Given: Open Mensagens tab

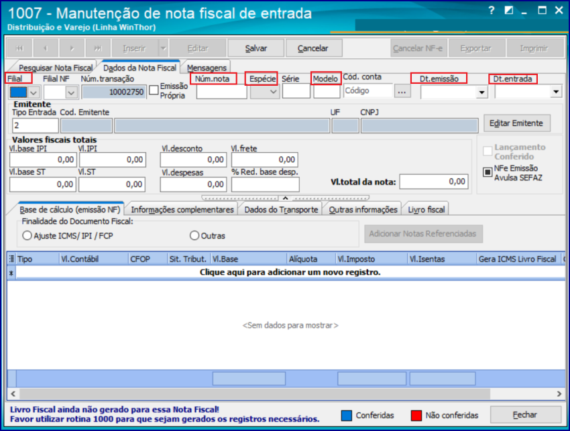Looking at the screenshot, I should click(x=207, y=68).
